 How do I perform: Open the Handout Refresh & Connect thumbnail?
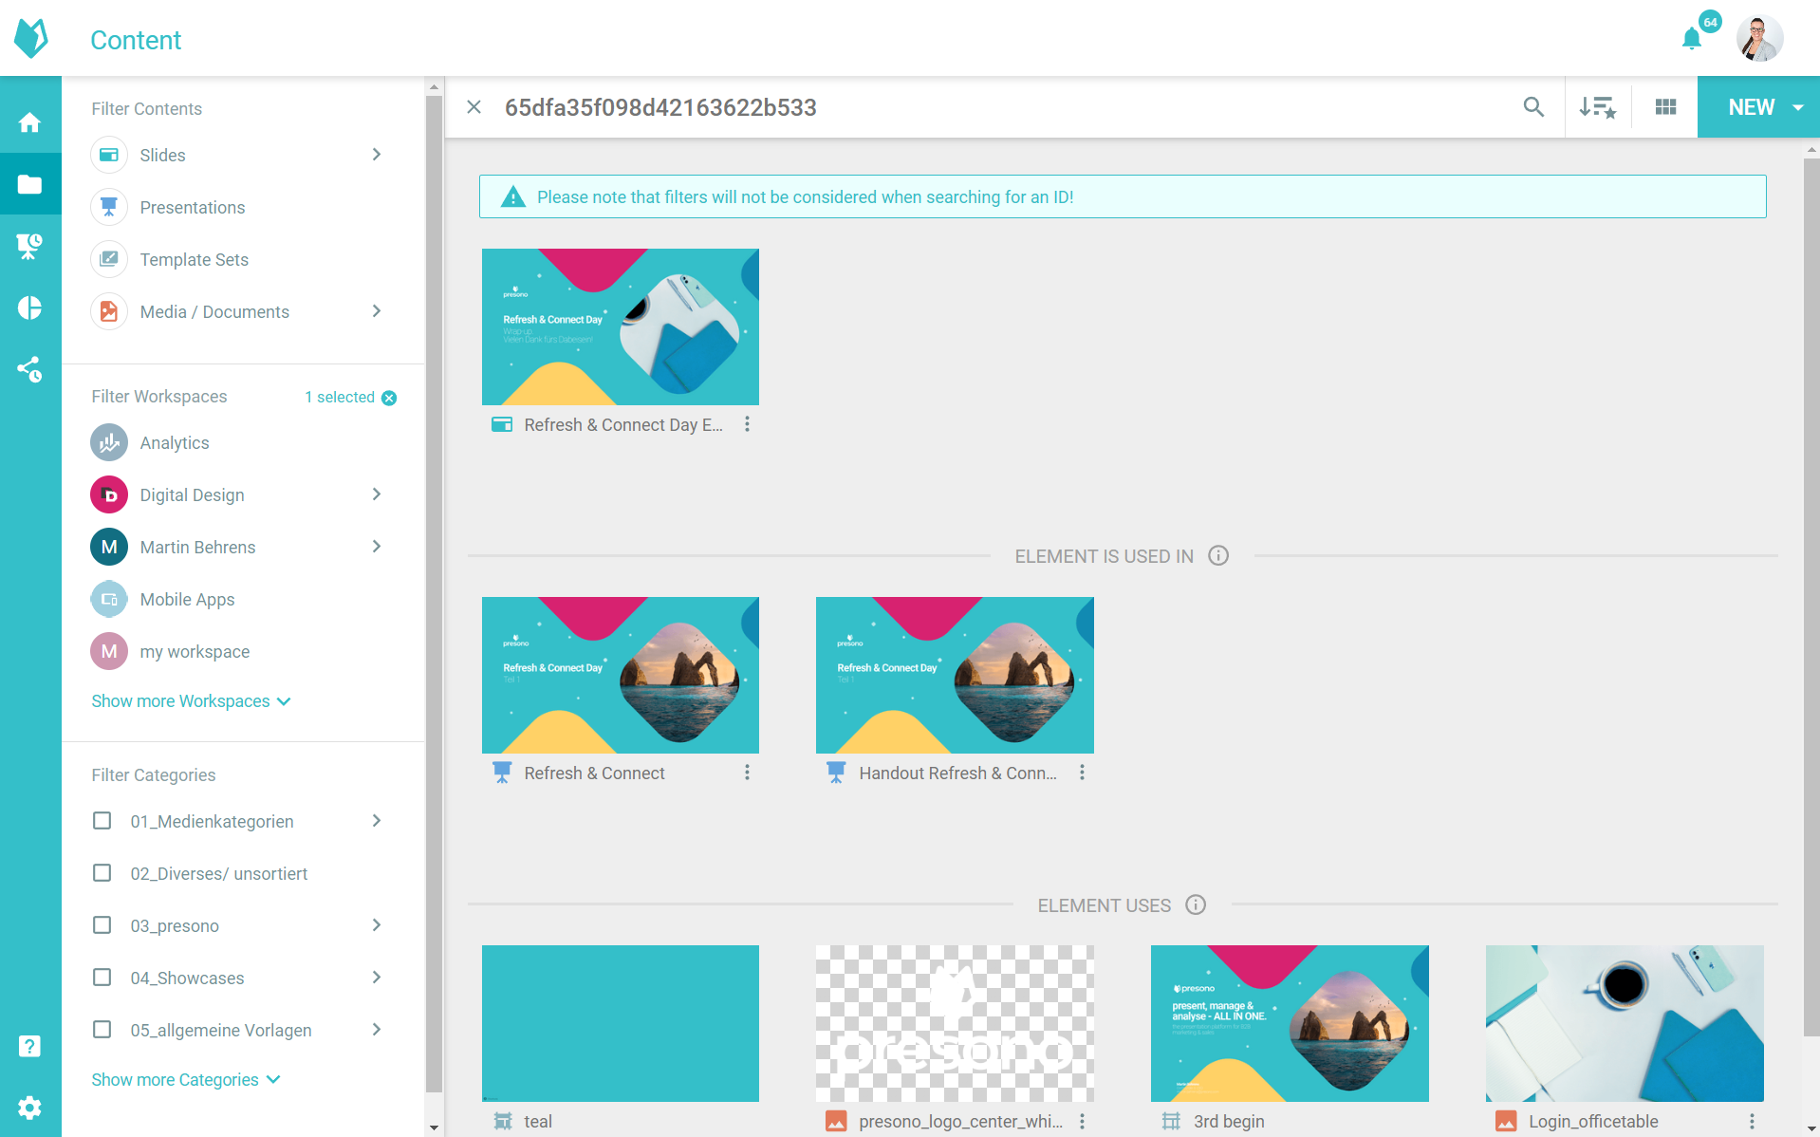(x=954, y=675)
